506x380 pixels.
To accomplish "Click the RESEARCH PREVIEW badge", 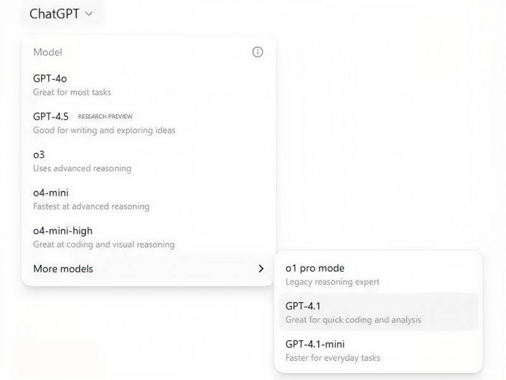I will click(105, 117).
